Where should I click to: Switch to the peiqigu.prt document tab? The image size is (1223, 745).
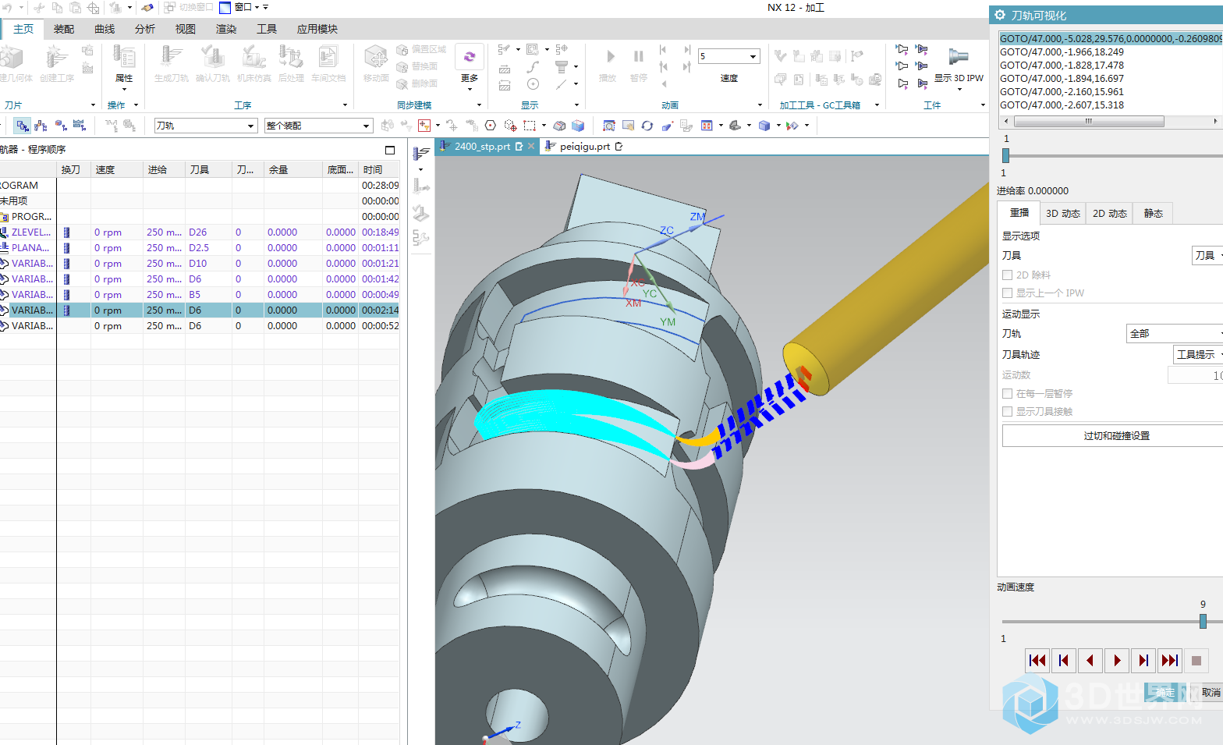click(584, 146)
